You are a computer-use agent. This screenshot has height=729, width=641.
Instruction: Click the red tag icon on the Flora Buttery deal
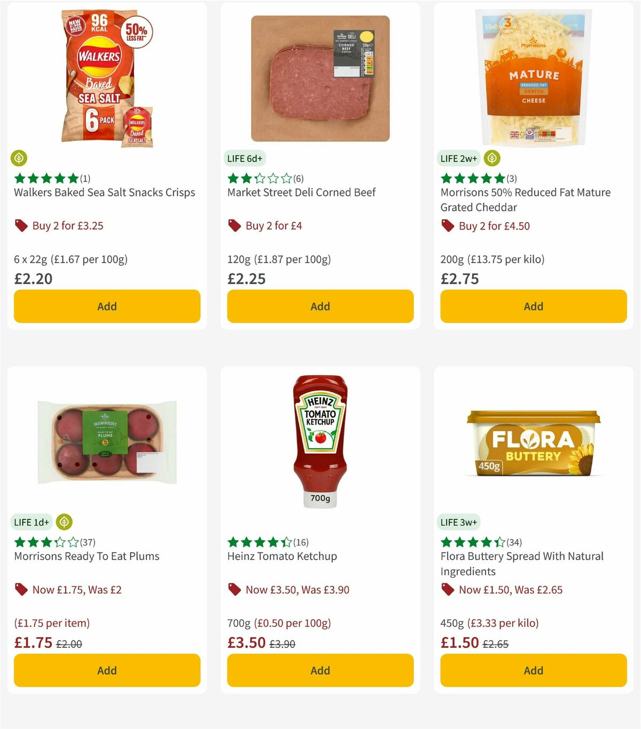click(447, 590)
